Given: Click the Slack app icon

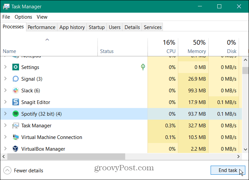Looking at the screenshot, I should coord(16,91).
